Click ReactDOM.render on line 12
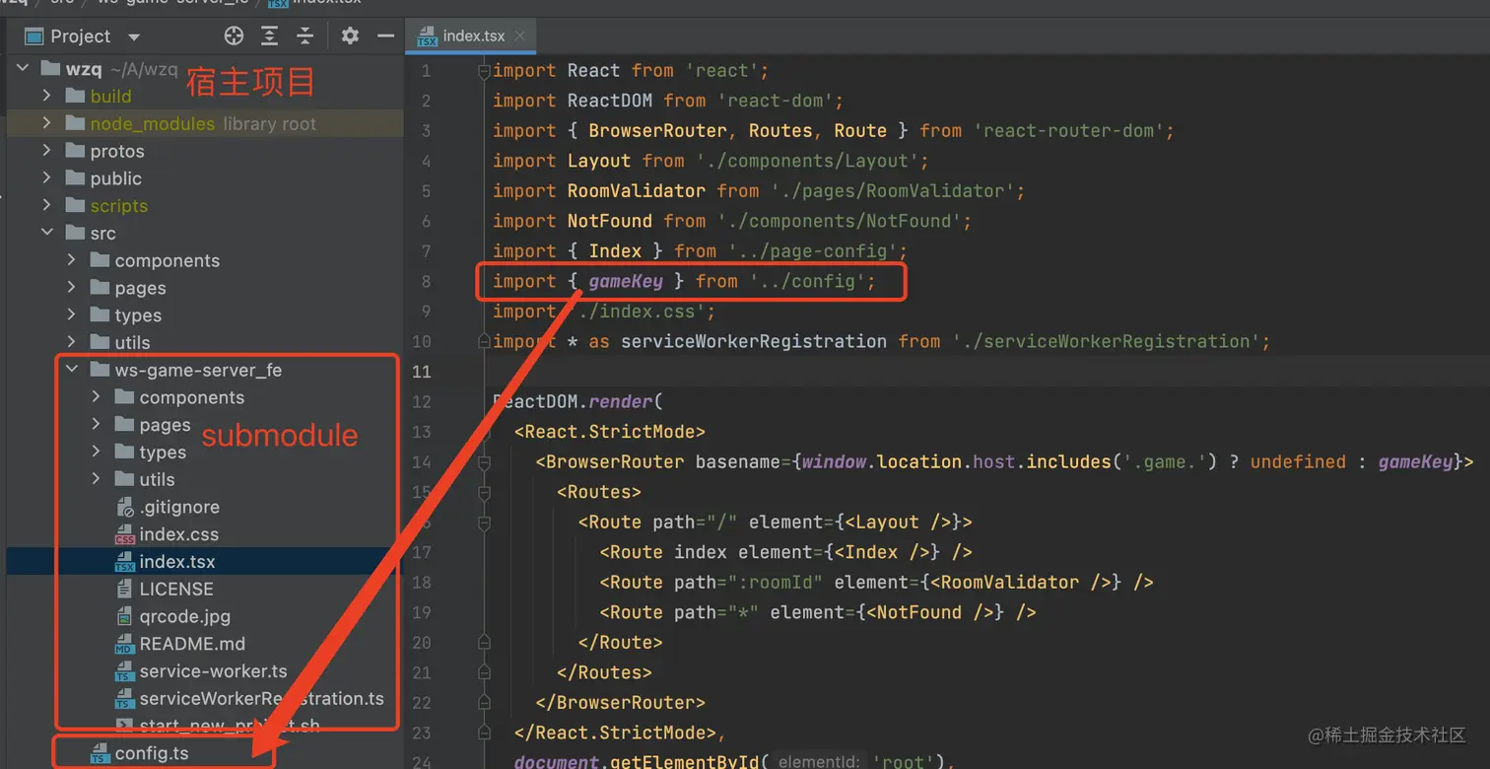Image resolution: width=1490 pixels, height=769 pixels. [x=573, y=401]
